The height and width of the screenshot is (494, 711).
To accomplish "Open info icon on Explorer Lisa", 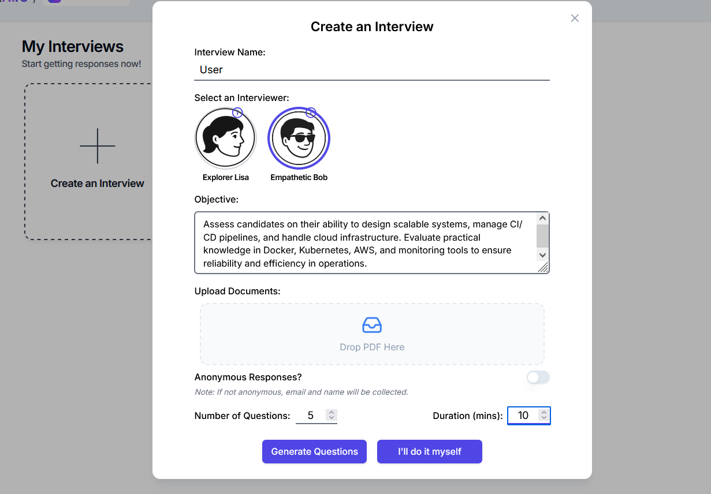I will [x=237, y=113].
